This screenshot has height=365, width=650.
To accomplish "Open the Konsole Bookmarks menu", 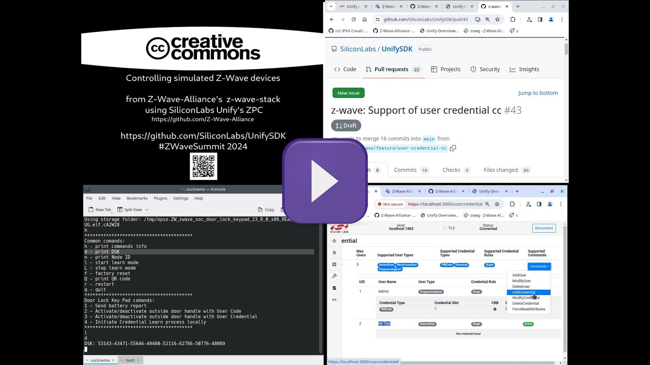I will (137, 198).
